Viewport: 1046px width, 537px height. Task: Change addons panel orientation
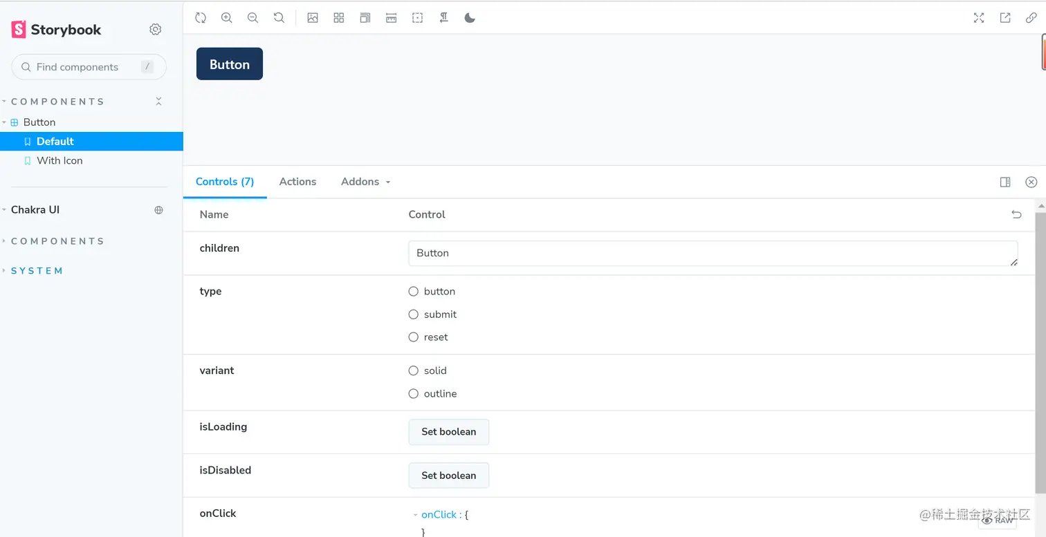1005,182
